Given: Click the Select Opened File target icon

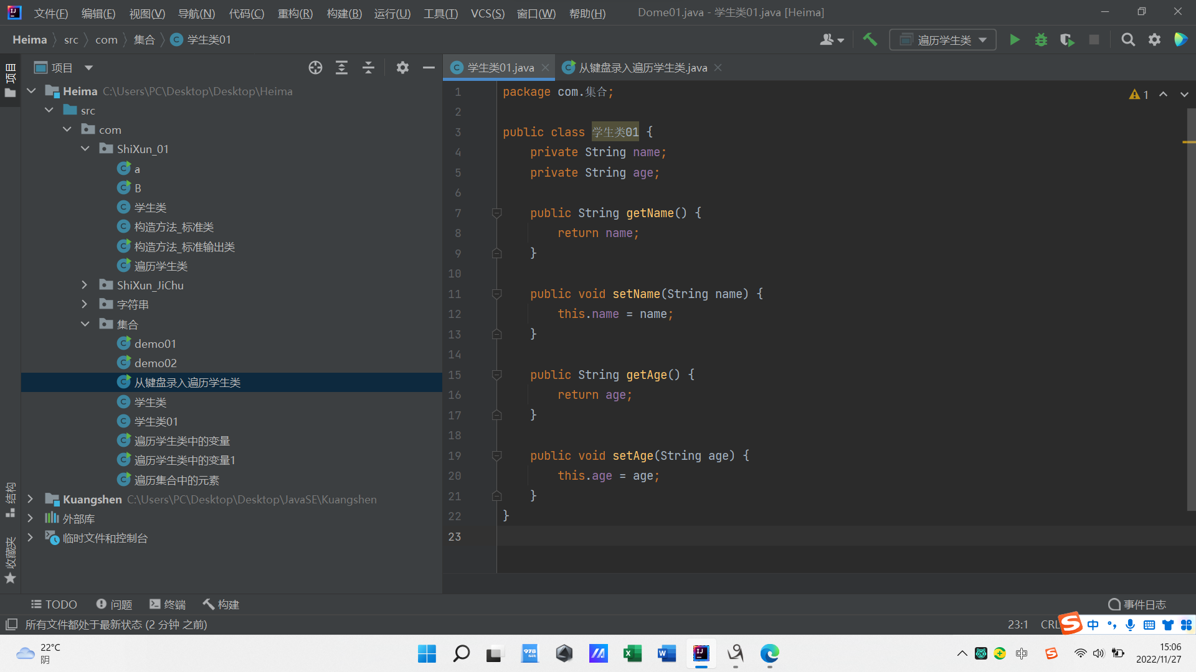Looking at the screenshot, I should click(x=315, y=68).
